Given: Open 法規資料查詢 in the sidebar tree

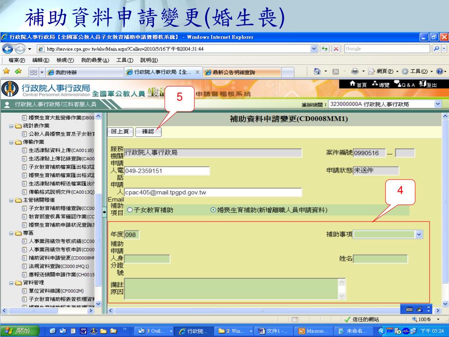Looking at the screenshot, I should click(58, 266).
